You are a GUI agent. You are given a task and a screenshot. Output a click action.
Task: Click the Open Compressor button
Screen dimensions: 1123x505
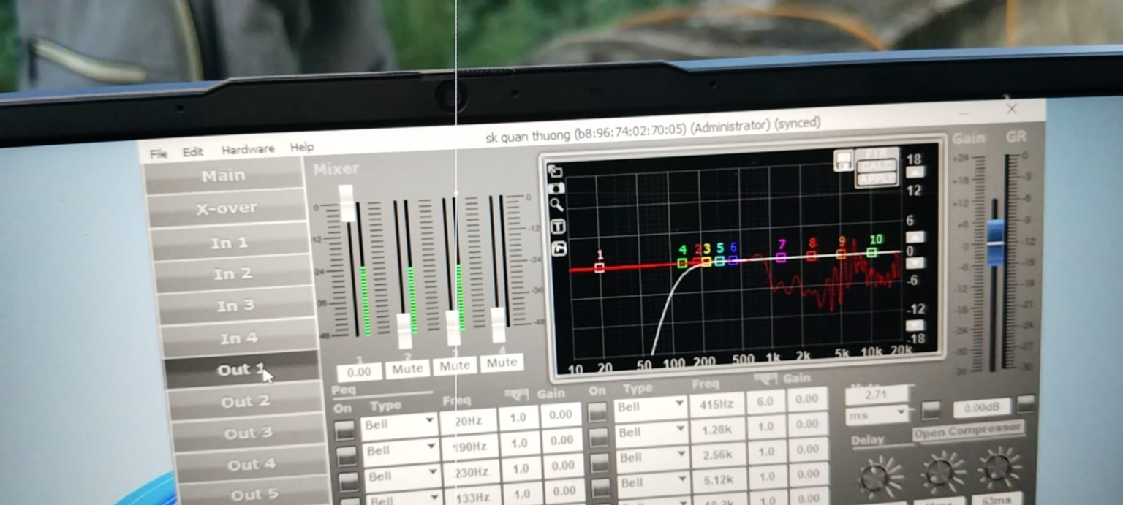[x=968, y=431]
